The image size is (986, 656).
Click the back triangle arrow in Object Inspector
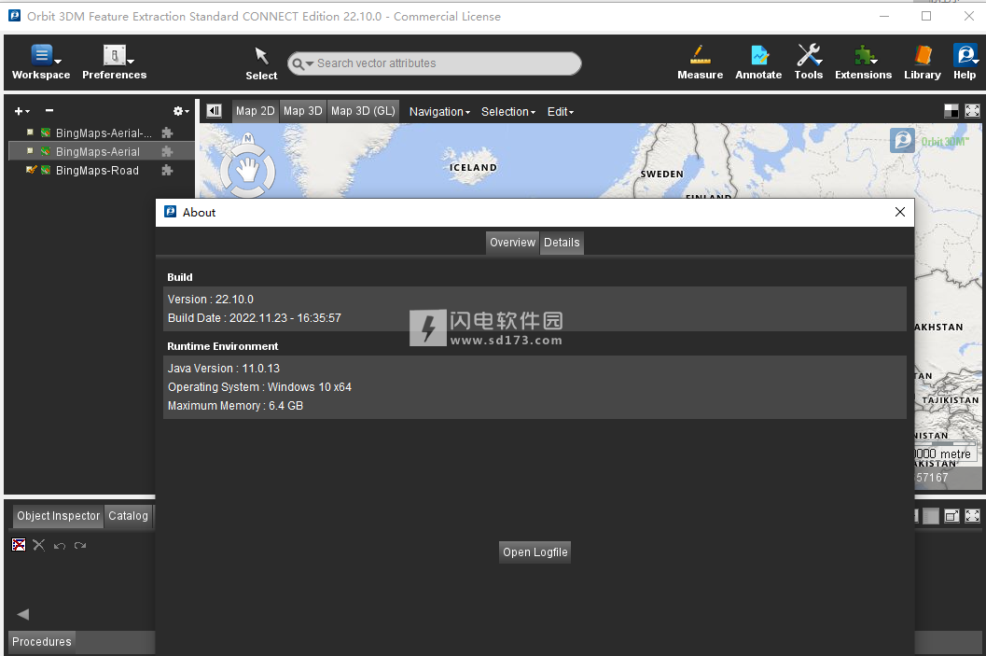23,614
